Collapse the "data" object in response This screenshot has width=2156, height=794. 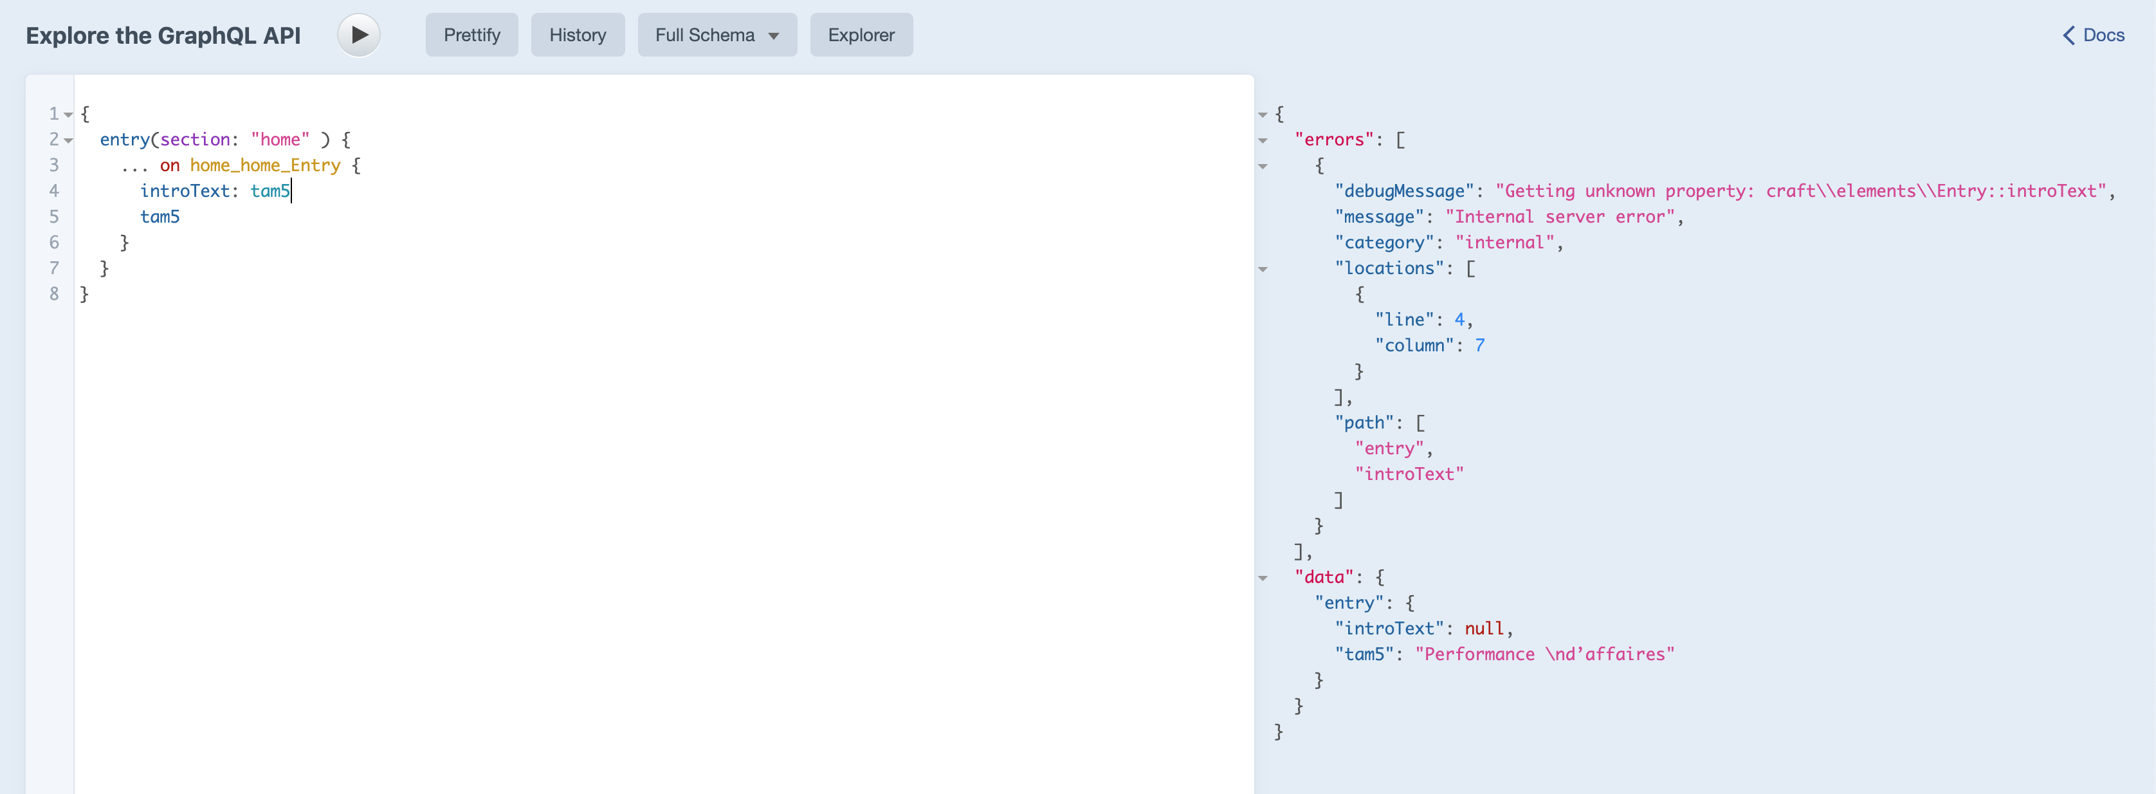1262,578
